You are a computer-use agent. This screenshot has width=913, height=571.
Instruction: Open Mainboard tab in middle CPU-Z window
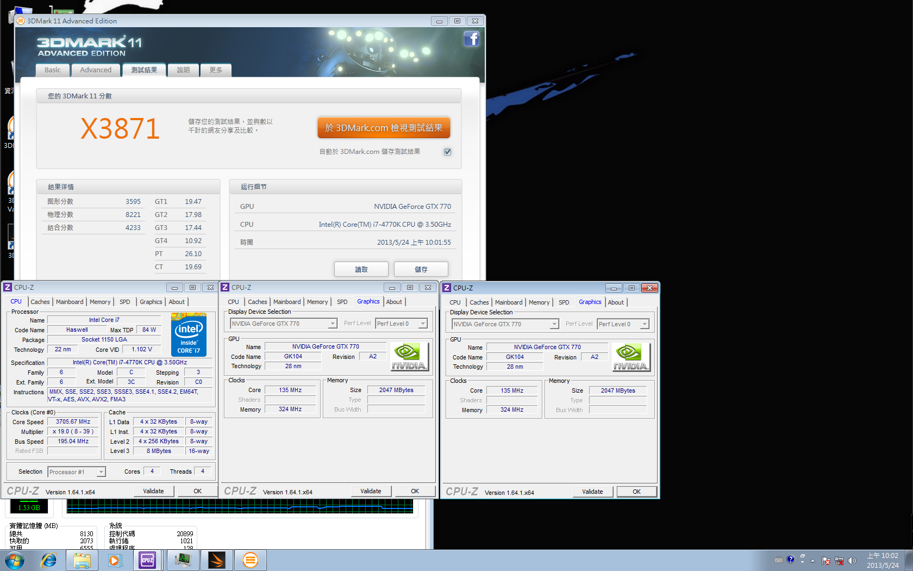pyautogui.click(x=287, y=302)
